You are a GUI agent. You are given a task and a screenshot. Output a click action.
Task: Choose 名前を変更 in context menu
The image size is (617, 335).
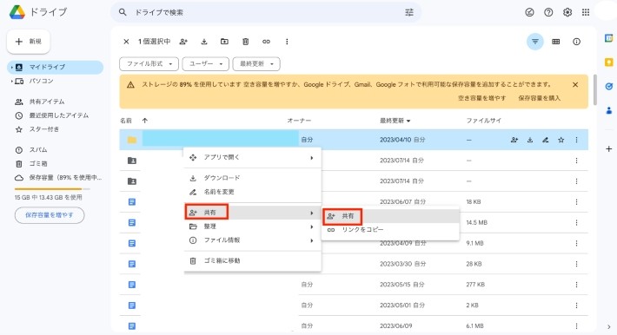coord(253,192)
